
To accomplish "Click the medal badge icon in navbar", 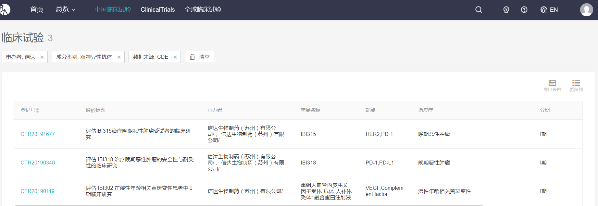I will click(x=506, y=10).
